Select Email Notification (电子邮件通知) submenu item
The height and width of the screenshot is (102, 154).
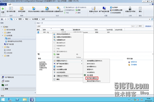coord(92,78)
